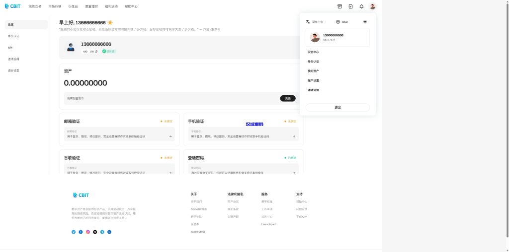
Task: Open the 用户协议 footer link
Action: [x=233, y=201]
